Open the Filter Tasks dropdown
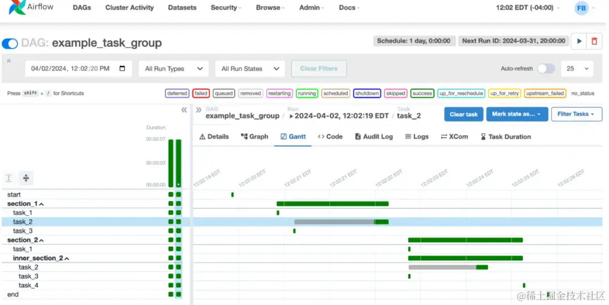609x305 pixels. pyautogui.click(x=576, y=115)
